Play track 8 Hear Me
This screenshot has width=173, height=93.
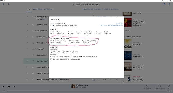tap(33, 49)
